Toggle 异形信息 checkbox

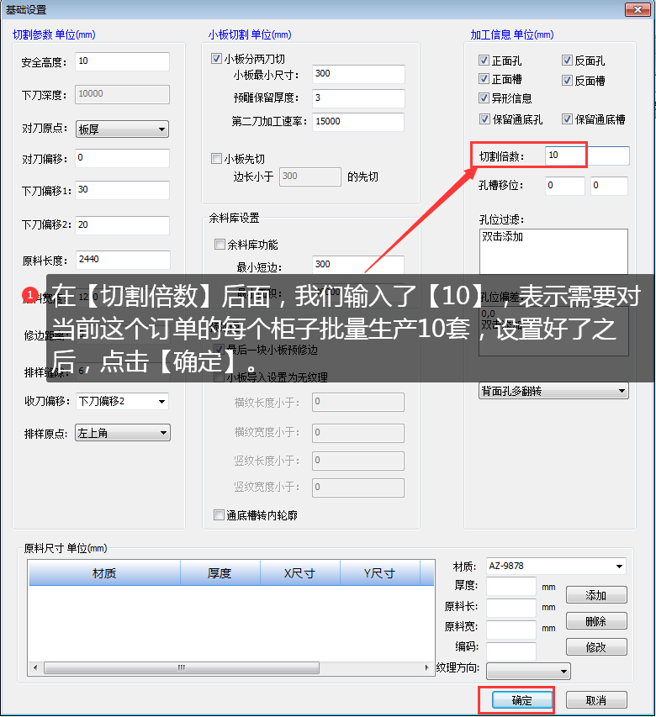tap(484, 98)
